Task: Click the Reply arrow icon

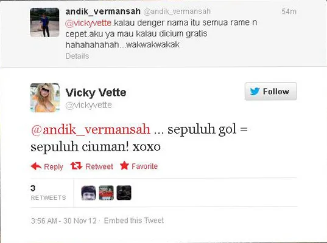Action: coord(36,166)
